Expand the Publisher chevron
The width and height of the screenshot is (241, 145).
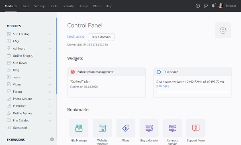[x=50, y=106]
